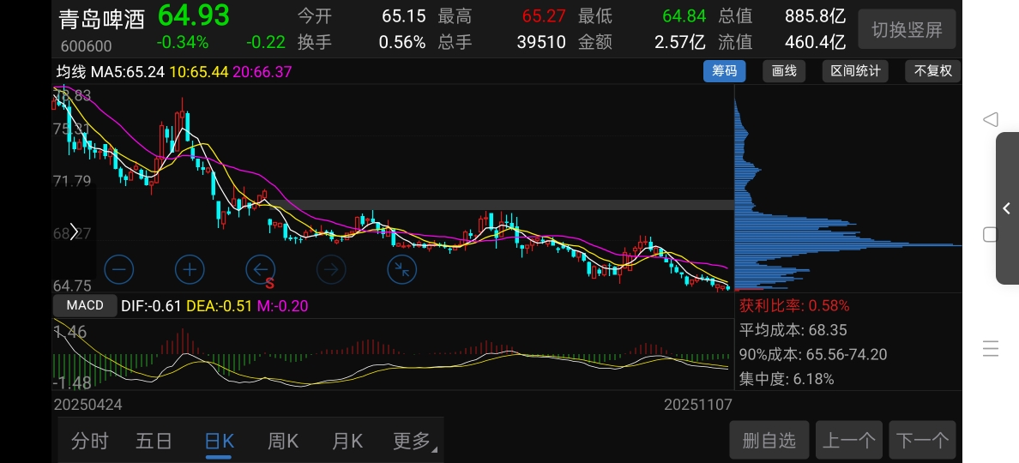Tap current price 64.93
Viewport: 1019px width, 463px height.
(194, 15)
